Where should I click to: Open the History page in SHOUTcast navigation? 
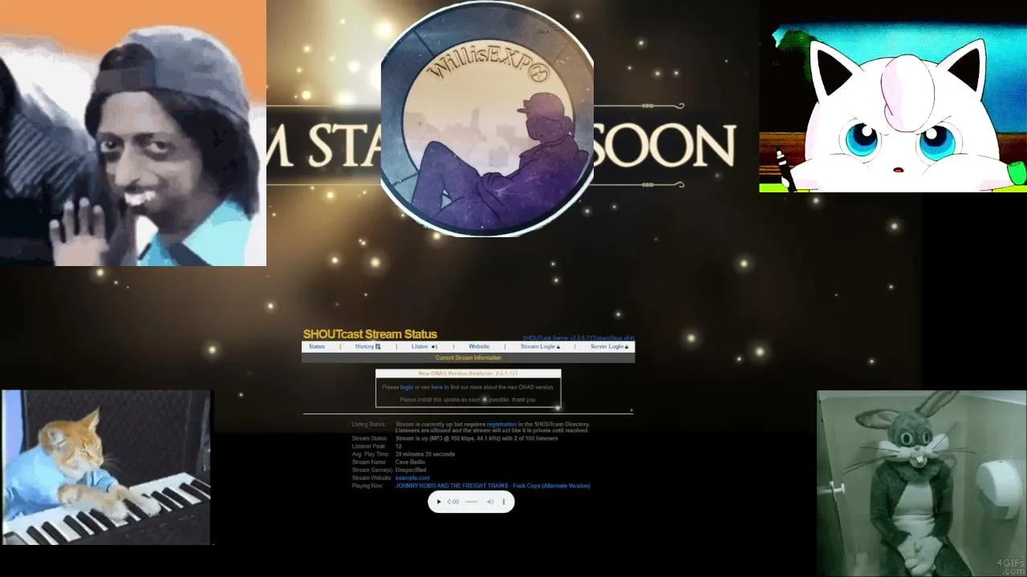(x=367, y=347)
